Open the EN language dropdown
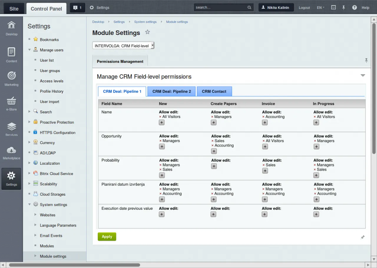Viewport: 377px width, 268px height. [320, 8]
